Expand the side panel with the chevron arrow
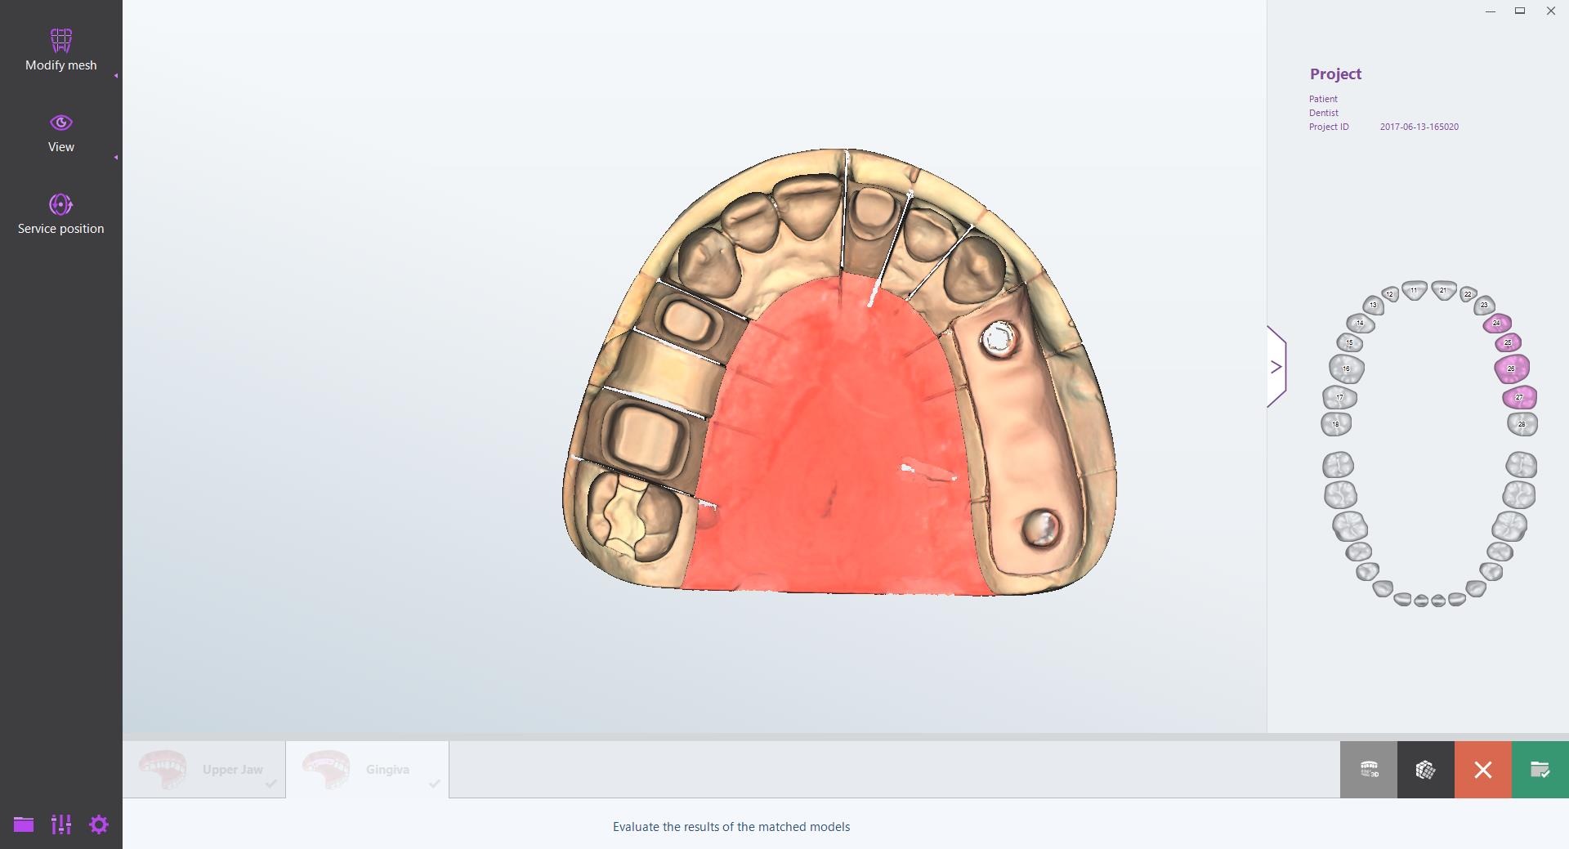This screenshot has height=849, width=1569. [1276, 366]
